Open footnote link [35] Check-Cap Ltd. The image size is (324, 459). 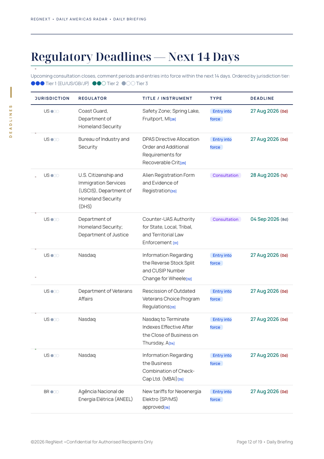[181, 379]
